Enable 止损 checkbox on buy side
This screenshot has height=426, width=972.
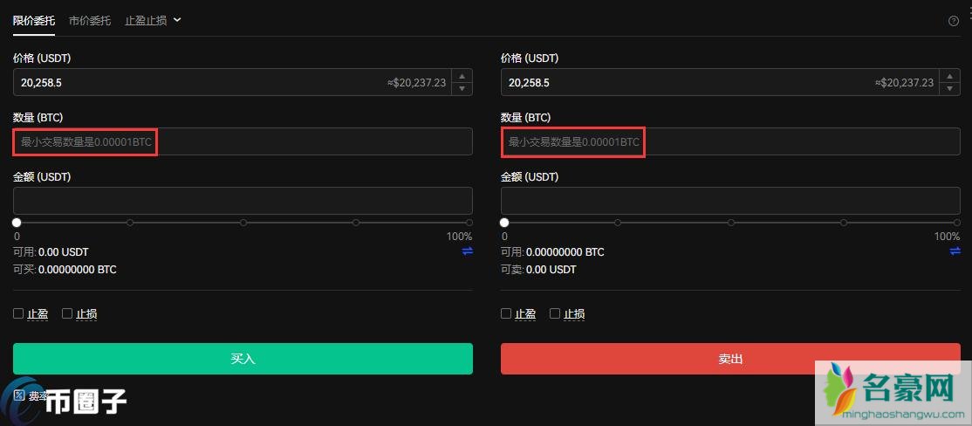pos(67,313)
